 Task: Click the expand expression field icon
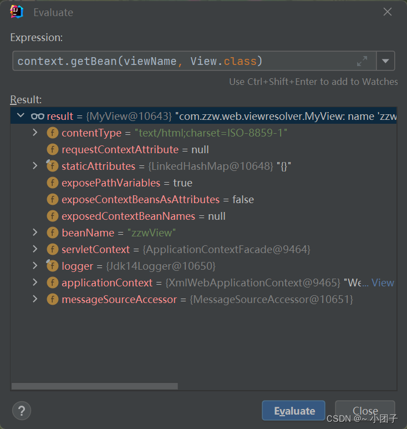(362, 61)
